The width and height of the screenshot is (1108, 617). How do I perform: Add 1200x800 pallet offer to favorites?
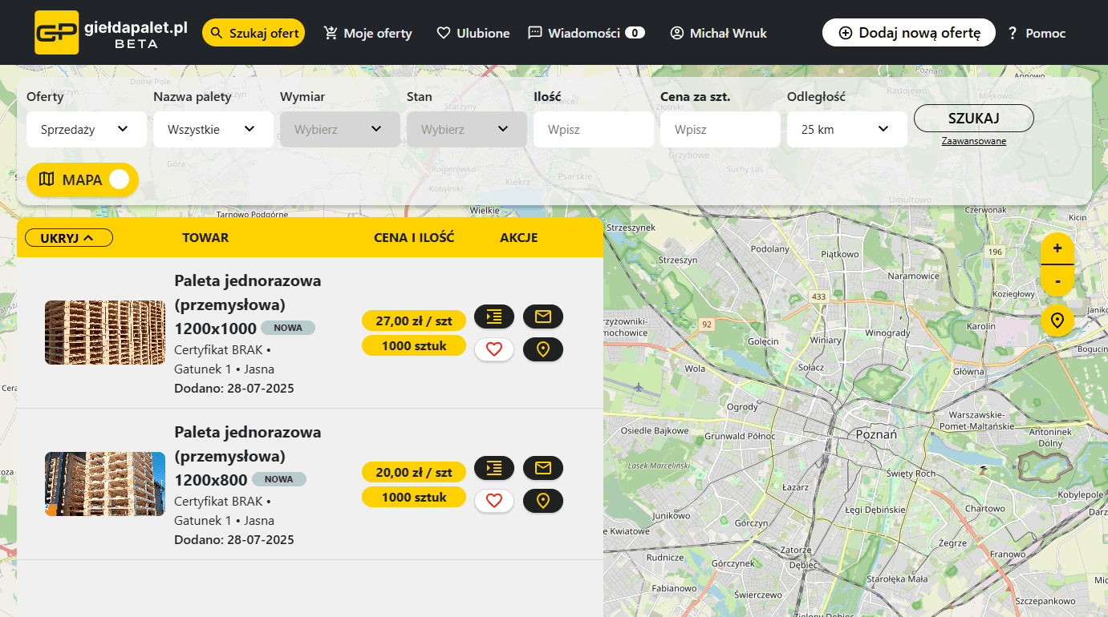[494, 501]
